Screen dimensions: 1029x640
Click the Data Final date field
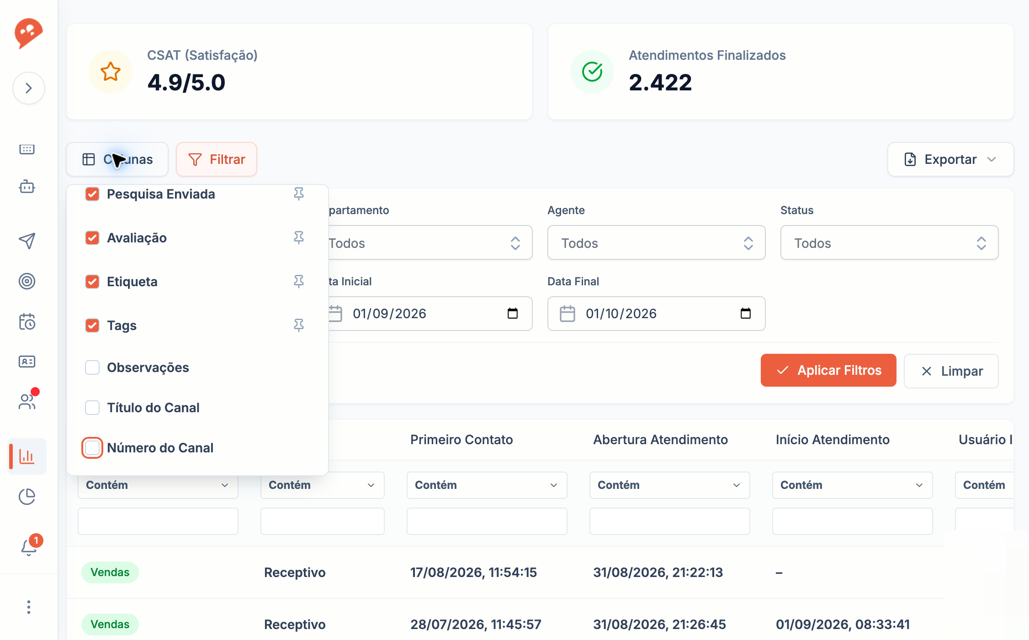656,314
